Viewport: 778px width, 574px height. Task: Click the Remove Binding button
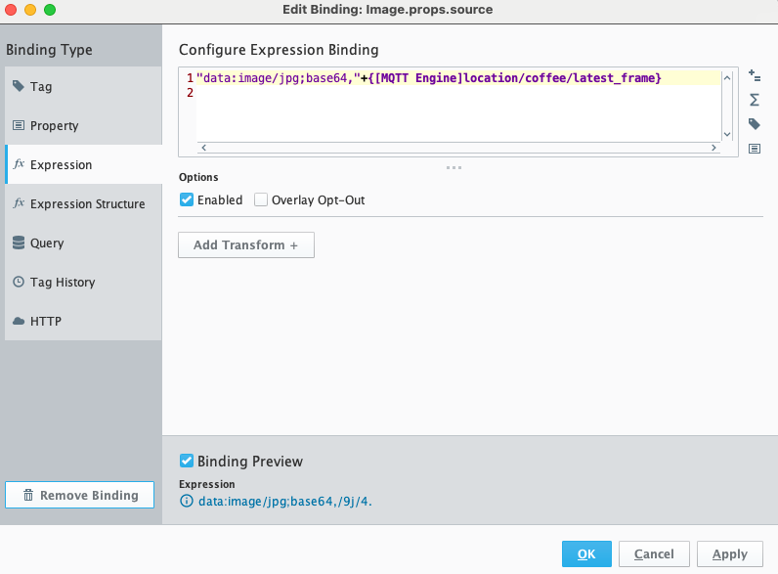[x=79, y=495]
